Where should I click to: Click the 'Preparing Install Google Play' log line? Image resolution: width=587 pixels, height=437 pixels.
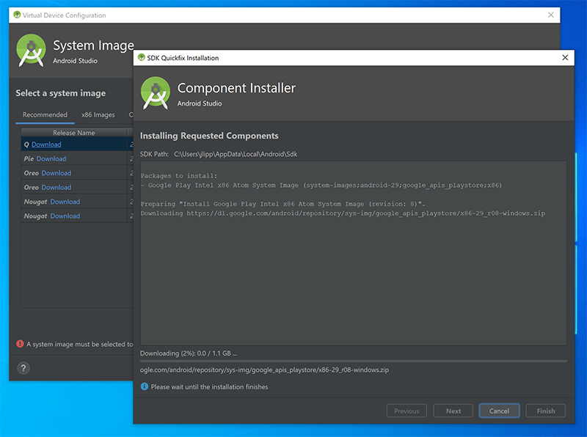click(x=283, y=204)
